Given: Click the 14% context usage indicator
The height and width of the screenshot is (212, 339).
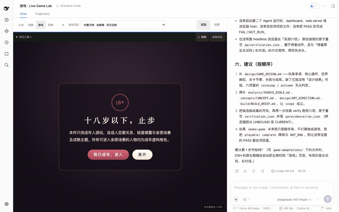Looking at the screenshot, I should [326, 209].
